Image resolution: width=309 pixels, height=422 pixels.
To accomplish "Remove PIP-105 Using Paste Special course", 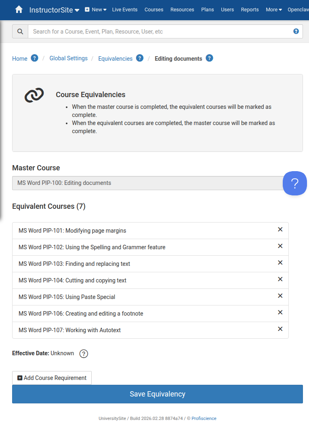I will pos(280,296).
